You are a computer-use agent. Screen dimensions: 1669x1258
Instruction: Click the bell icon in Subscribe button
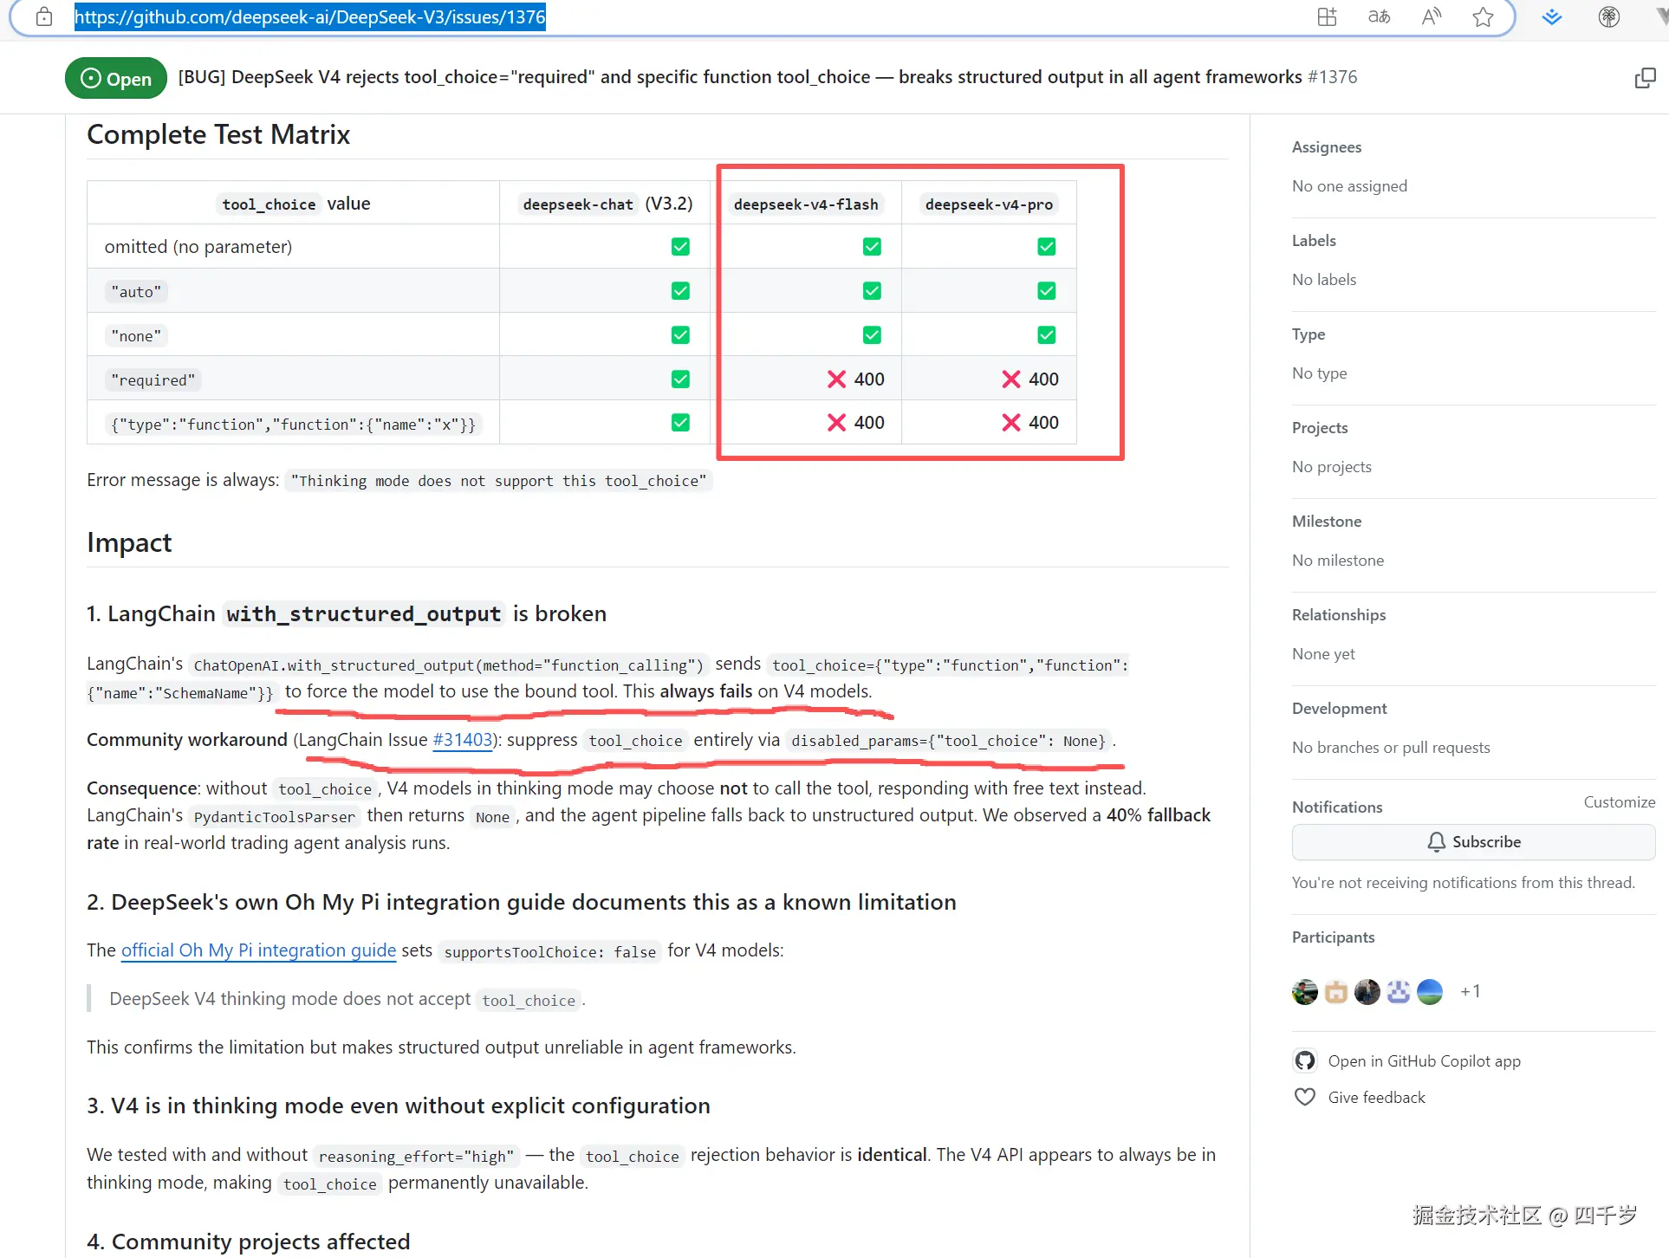[1436, 842]
